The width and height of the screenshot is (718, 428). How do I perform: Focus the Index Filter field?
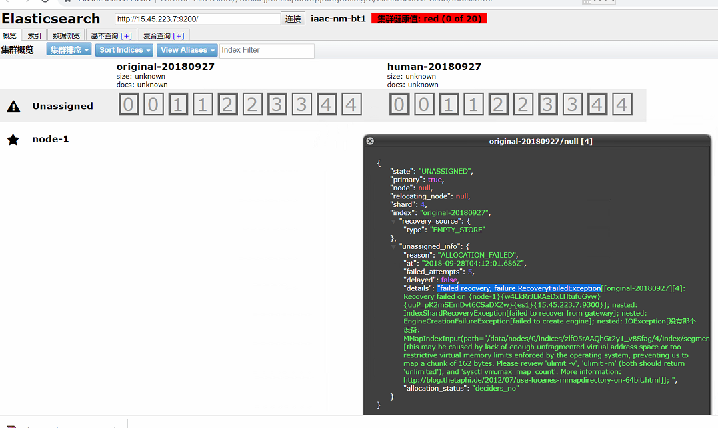point(267,50)
